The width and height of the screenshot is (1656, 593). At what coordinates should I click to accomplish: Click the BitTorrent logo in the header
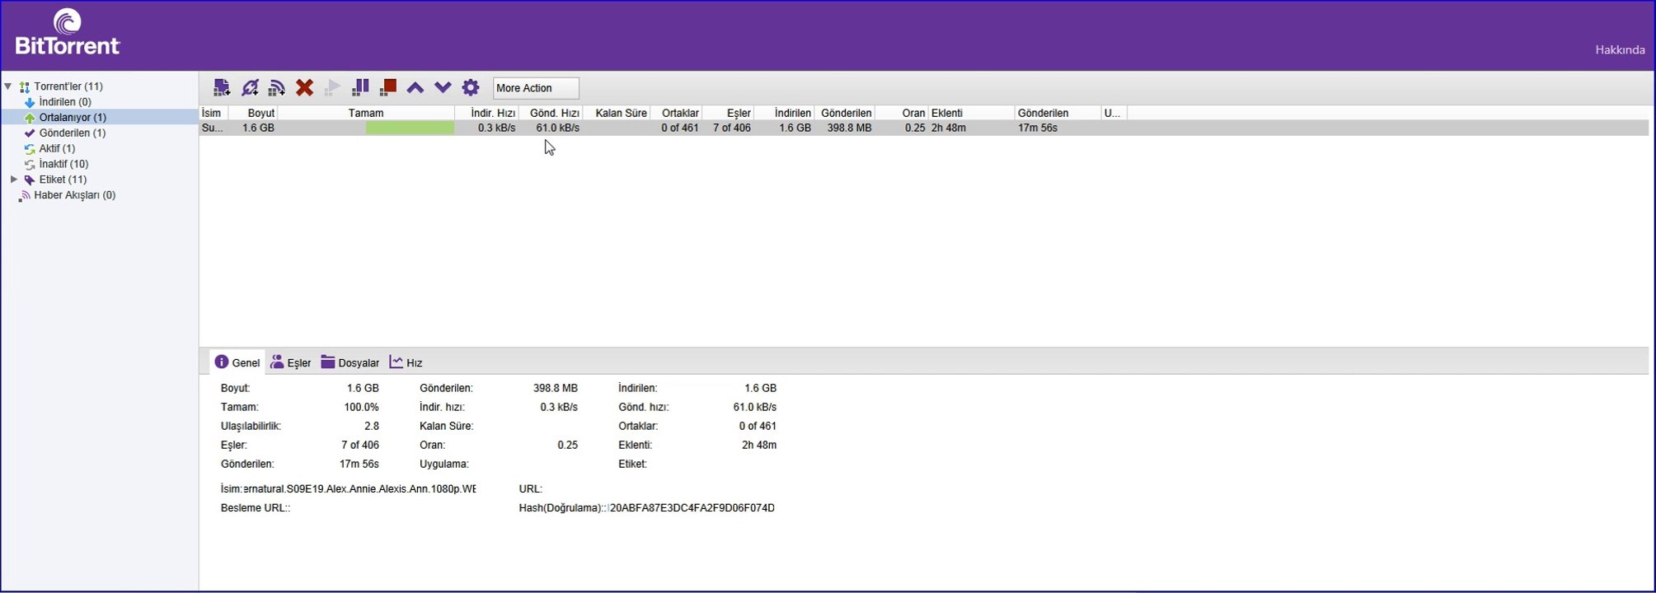(68, 32)
